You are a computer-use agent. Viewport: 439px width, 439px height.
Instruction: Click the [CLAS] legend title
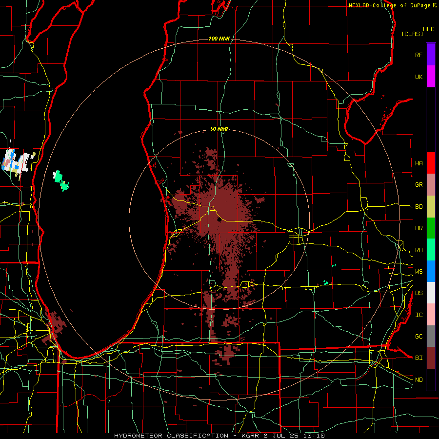pyautogui.click(x=412, y=34)
